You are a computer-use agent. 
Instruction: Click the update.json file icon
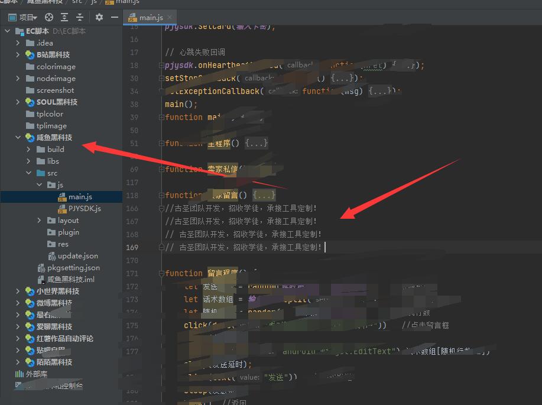coord(52,256)
